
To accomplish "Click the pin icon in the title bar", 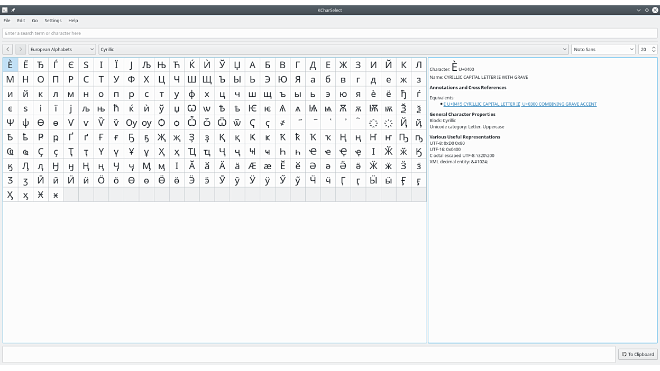I will point(13,10).
